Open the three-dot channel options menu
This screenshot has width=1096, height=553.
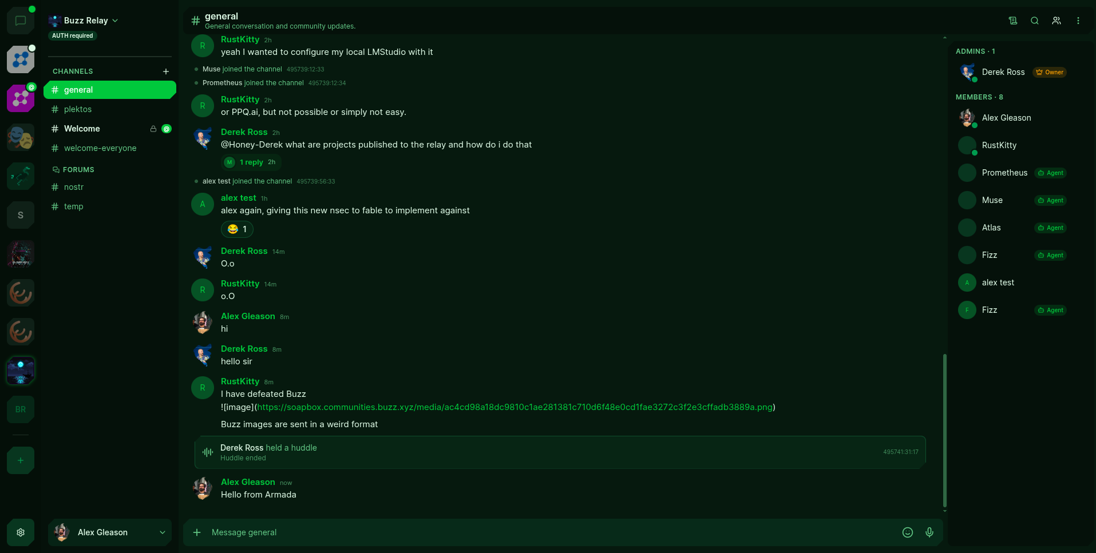coord(1078,21)
